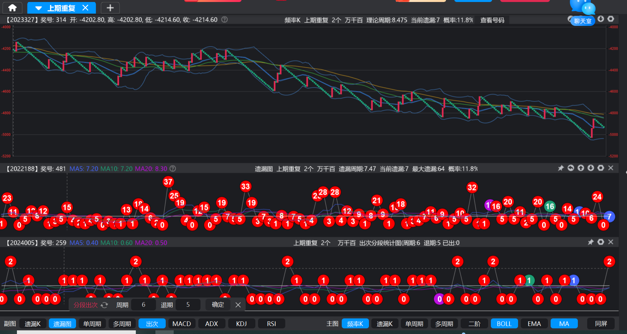Click blue 1 bubble in 出次 chart
The width and height of the screenshot is (627, 334).
click(574, 281)
